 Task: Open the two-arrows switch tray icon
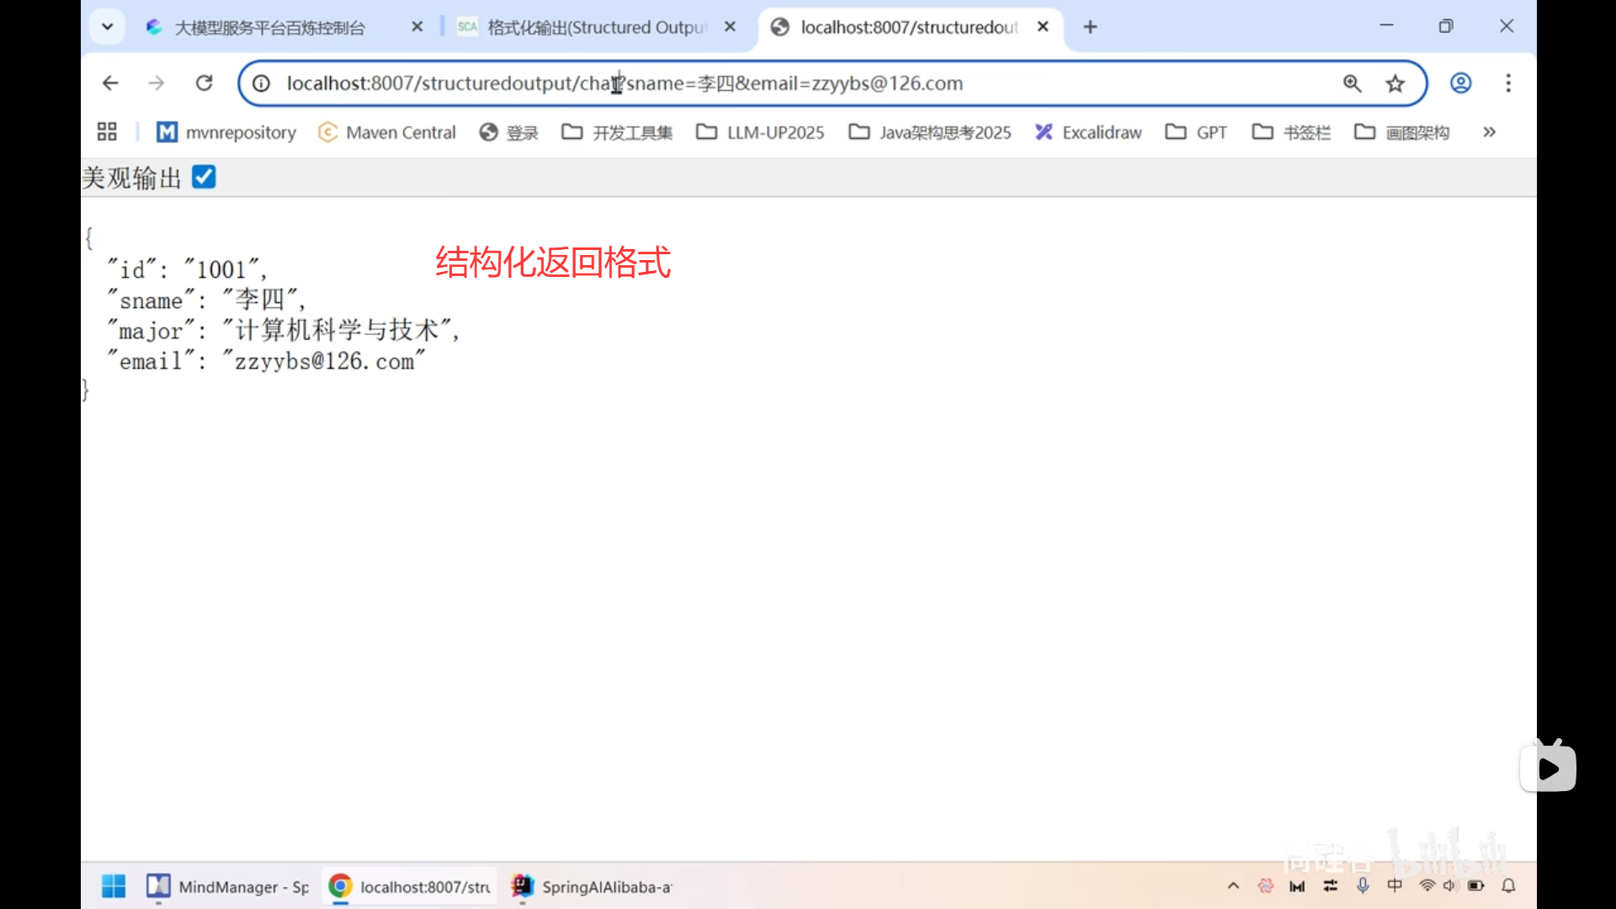(1330, 885)
